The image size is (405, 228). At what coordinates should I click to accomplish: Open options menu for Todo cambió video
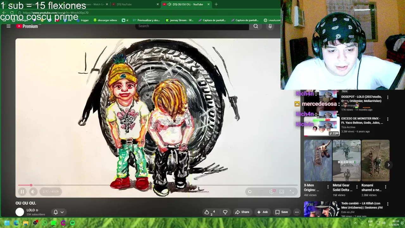coord(388,204)
